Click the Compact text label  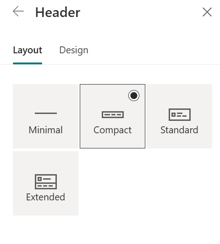click(113, 130)
